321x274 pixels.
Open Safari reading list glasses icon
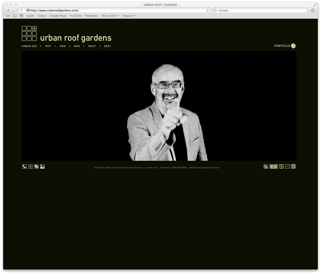point(8,16)
